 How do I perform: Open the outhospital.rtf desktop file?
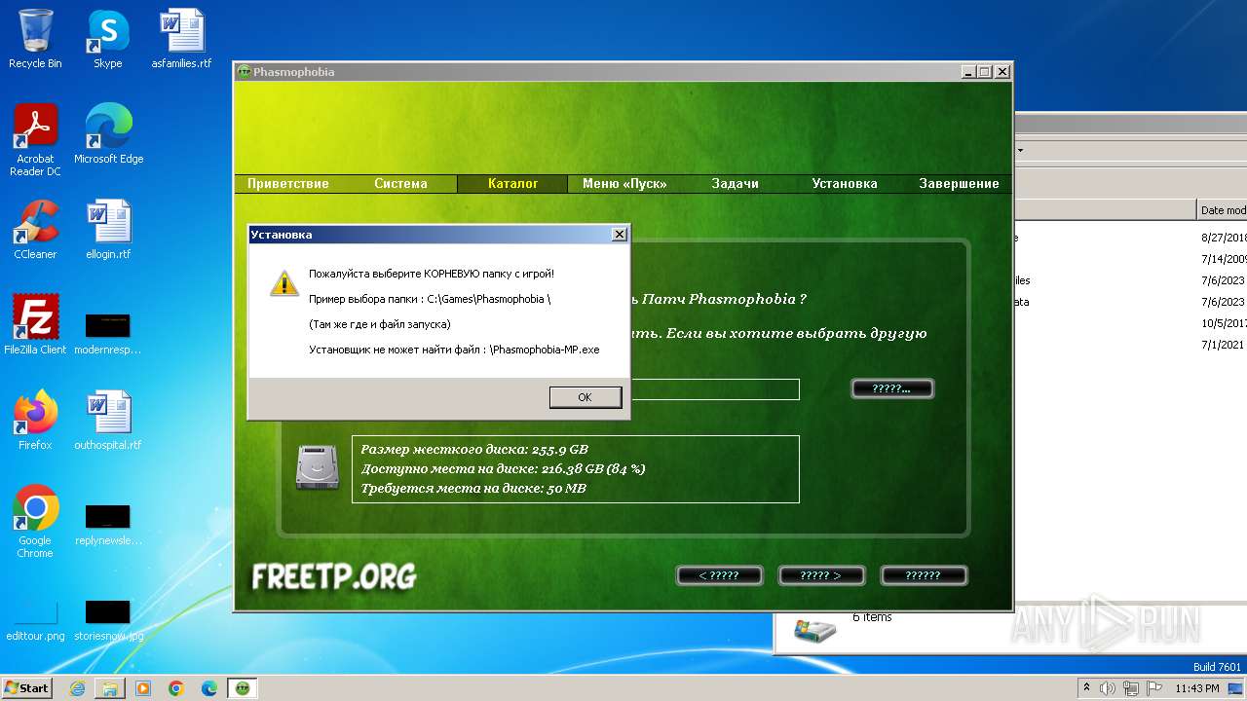pyautogui.click(x=108, y=421)
